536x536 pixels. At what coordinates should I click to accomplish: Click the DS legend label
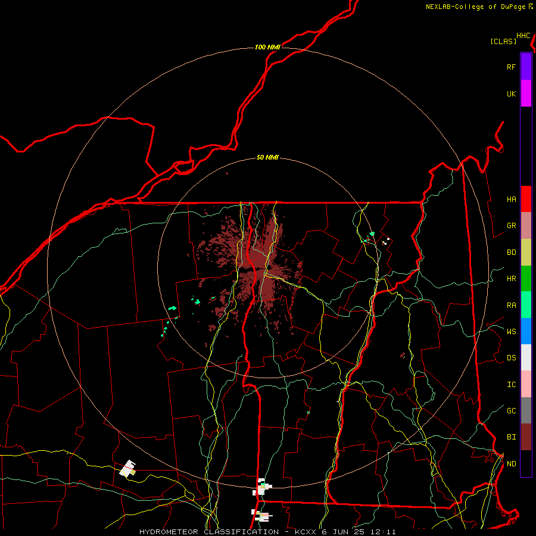(x=511, y=358)
